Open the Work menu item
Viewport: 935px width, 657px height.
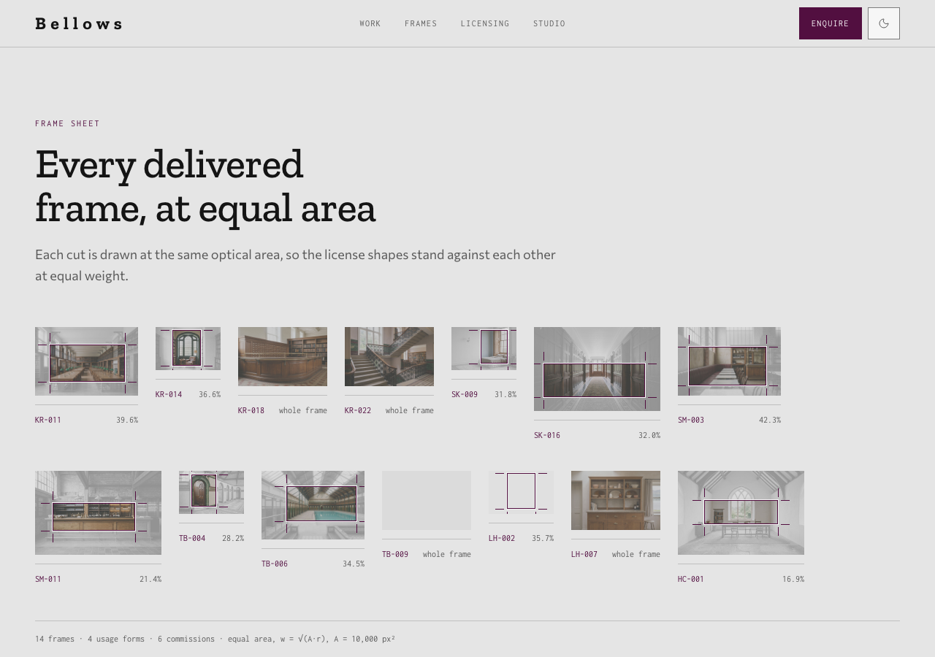[x=370, y=23]
